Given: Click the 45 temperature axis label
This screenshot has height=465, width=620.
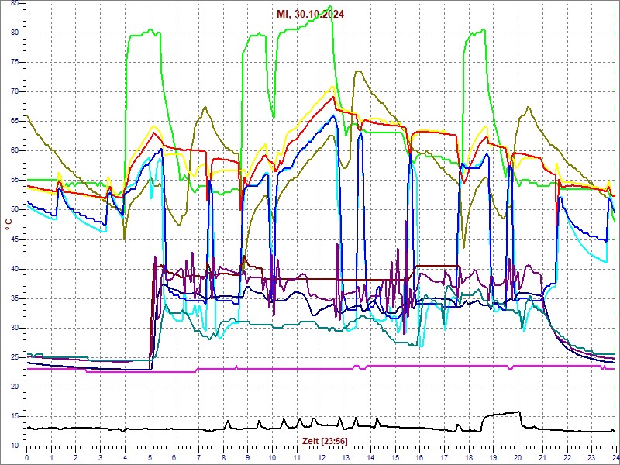Looking at the screenshot, I should point(14,239).
